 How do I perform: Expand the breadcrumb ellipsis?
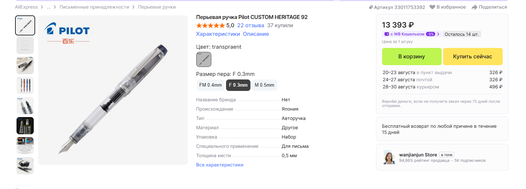point(48,7)
